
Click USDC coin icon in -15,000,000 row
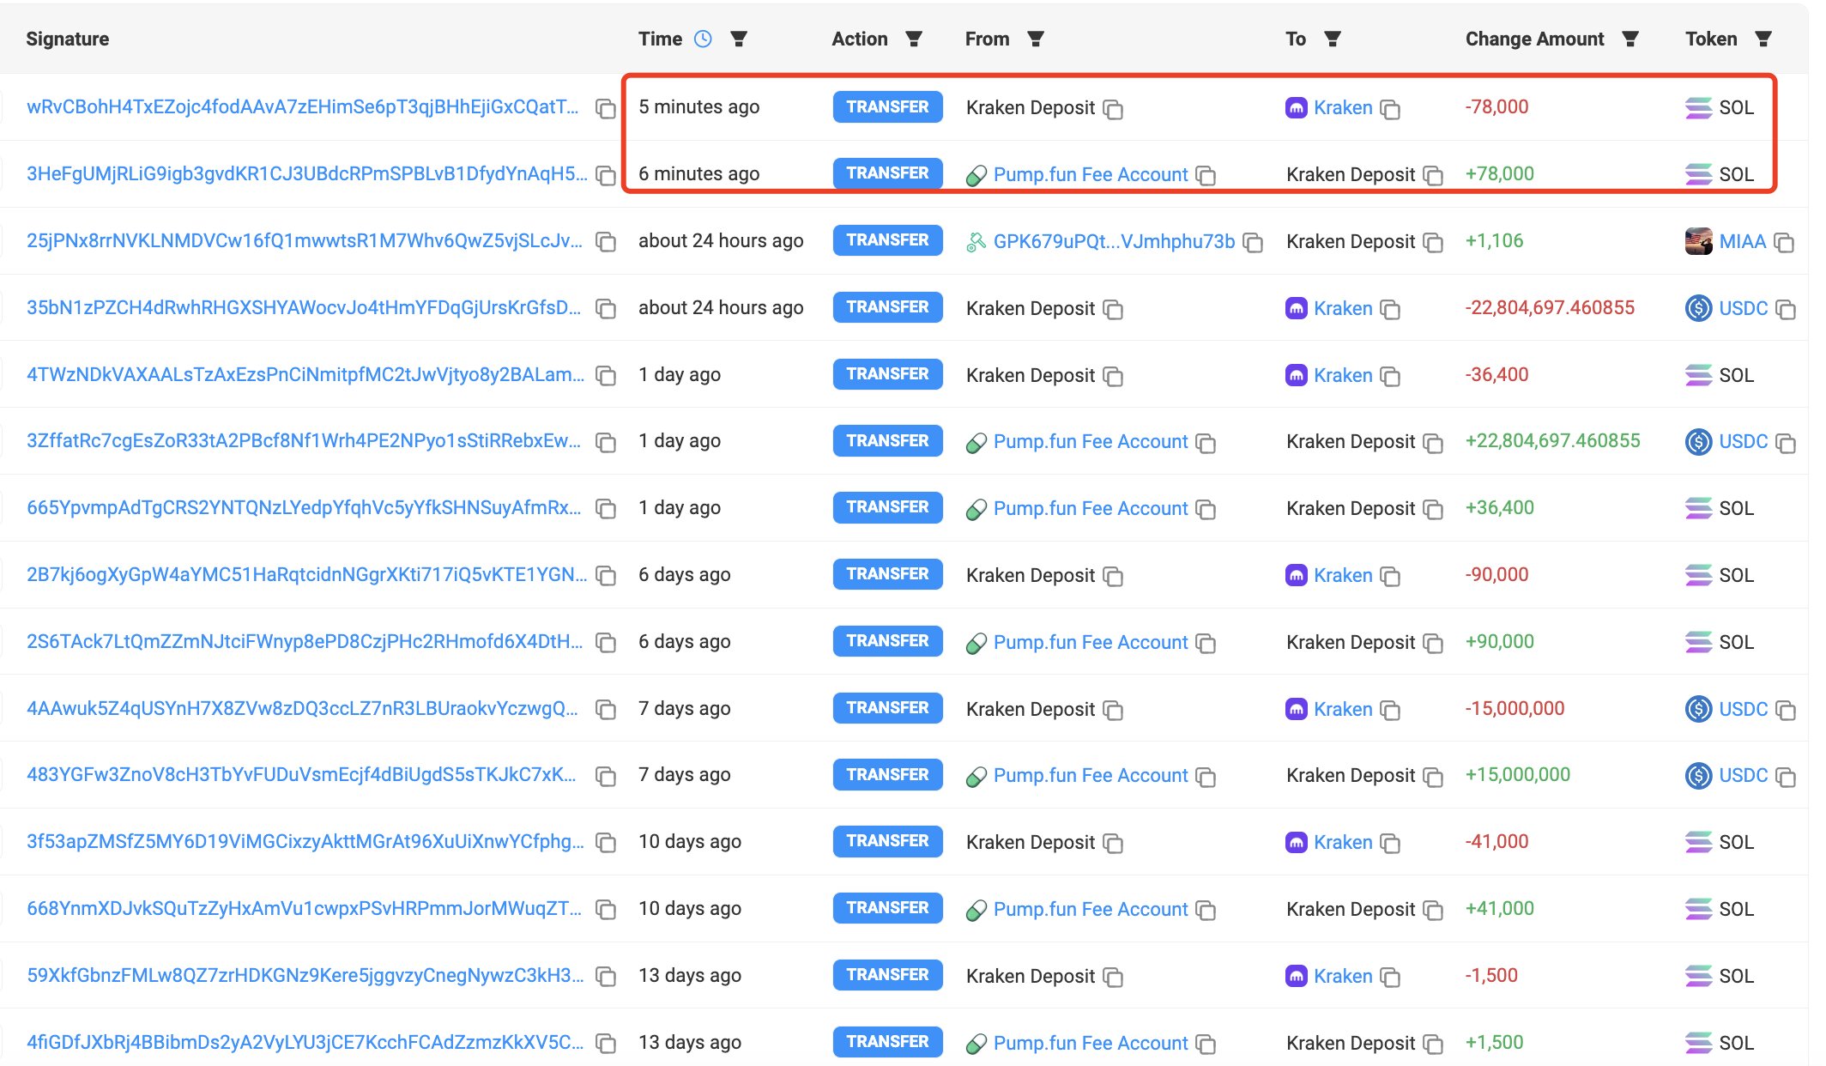click(x=1699, y=709)
